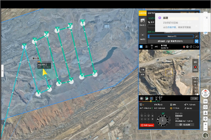Click the forward W arrow key
Screen dimensions: 211x140
click(145, 116)
